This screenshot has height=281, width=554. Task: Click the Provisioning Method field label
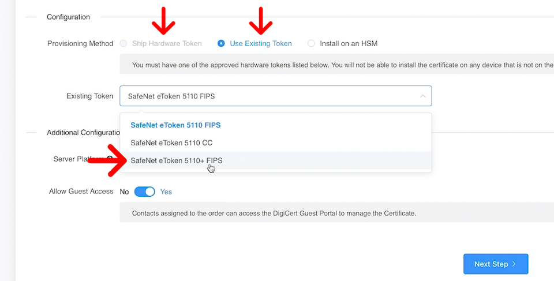(80, 44)
